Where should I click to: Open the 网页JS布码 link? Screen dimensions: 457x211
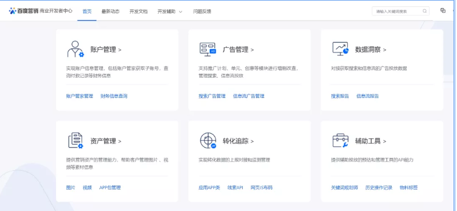(262, 188)
